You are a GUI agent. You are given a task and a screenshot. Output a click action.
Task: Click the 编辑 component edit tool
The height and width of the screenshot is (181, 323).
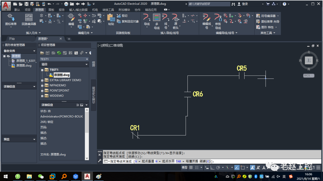tap(71, 20)
